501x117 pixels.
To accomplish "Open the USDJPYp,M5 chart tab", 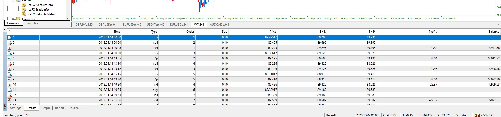I will pyautogui.click(x=155, y=25).
